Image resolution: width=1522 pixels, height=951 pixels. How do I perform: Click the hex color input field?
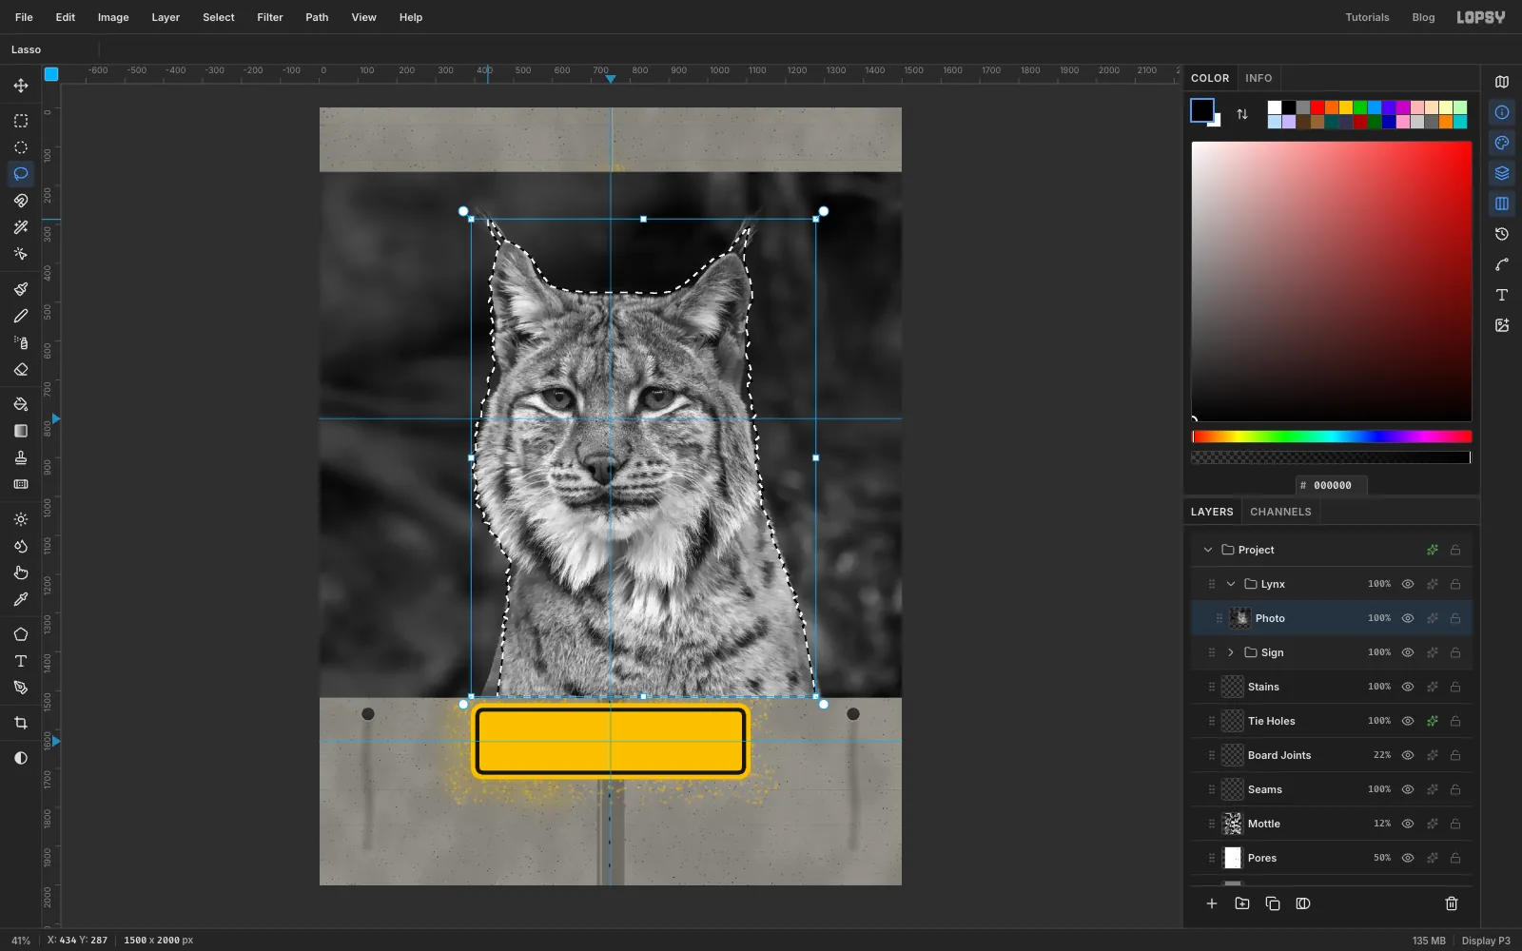[x=1332, y=485]
